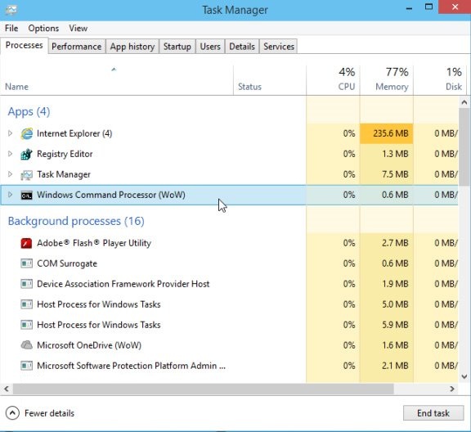The image size is (471, 432).
Task: Click the Microsoft OneDrive cloud icon
Action: pos(26,345)
